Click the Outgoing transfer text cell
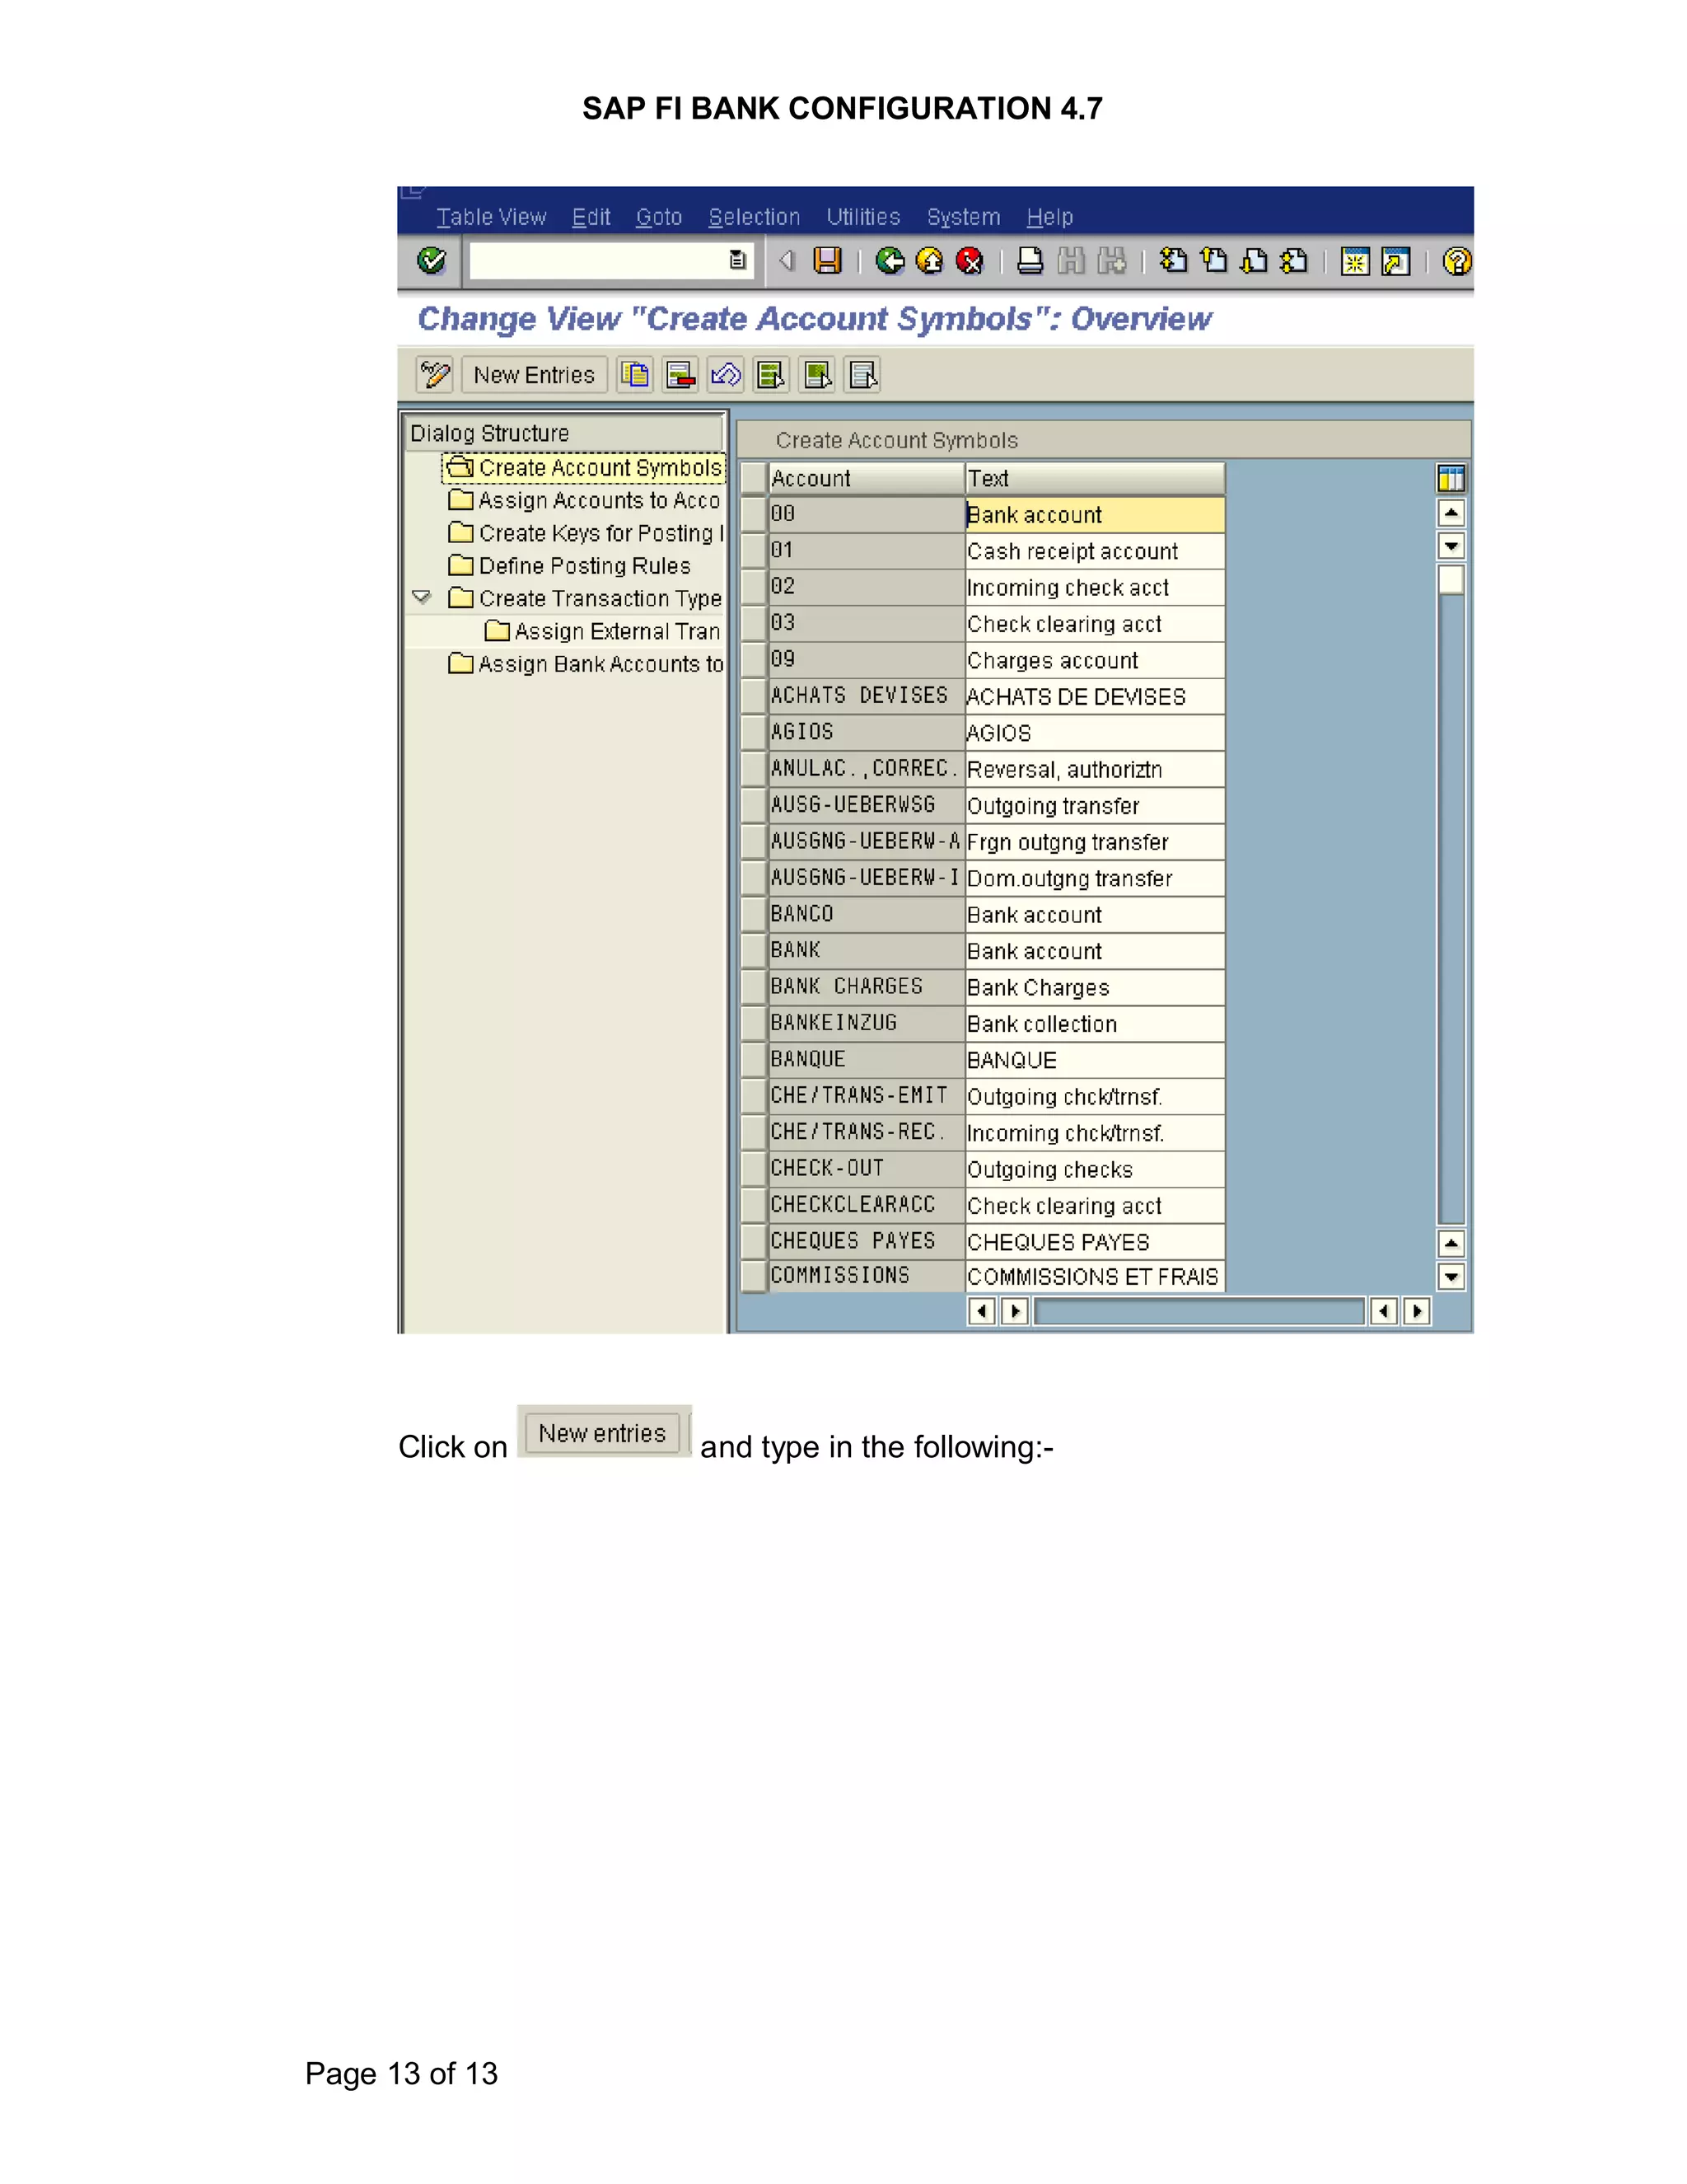This screenshot has height=2184, width=1687. coord(1095,806)
